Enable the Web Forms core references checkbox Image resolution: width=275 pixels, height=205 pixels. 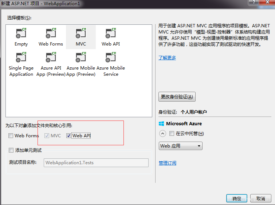11,135
